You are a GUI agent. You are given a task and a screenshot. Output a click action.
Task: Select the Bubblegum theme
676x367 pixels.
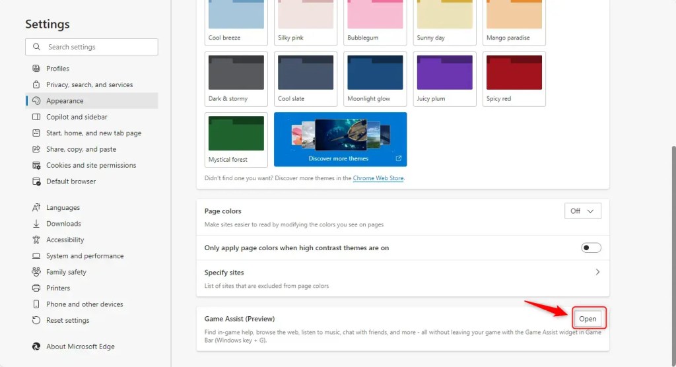click(x=375, y=22)
